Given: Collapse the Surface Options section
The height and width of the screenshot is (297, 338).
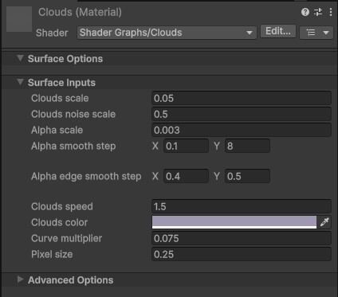Looking at the screenshot, I should tap(20, 58).
